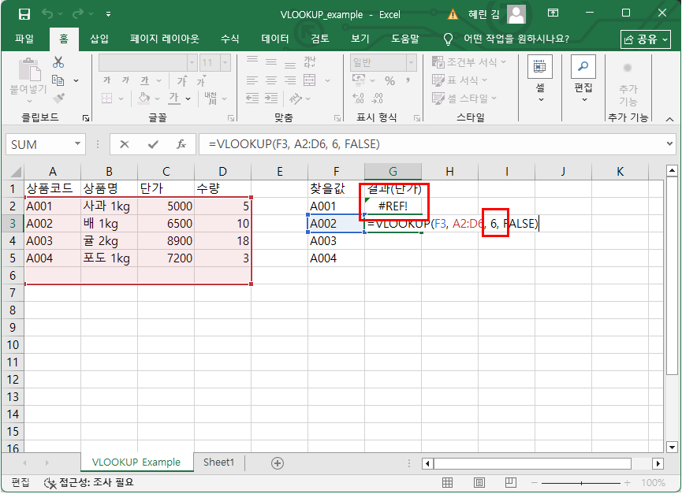Select the cell showing #REF! error

(392, 206)
